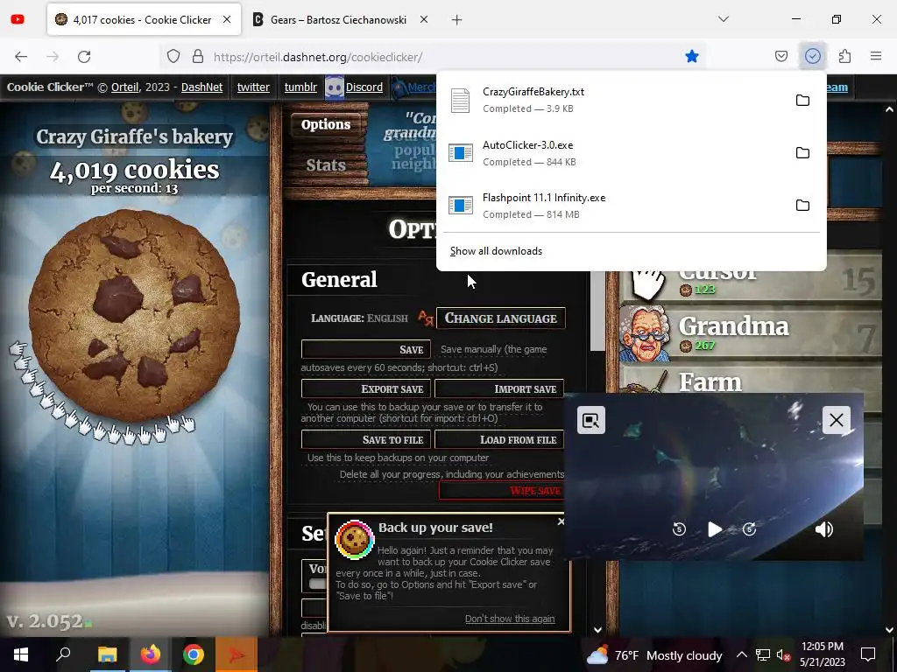This screenshot has height=672, width=897.
Task: Click the Firefox downloads toolbar icon
Action: point(812,56)
